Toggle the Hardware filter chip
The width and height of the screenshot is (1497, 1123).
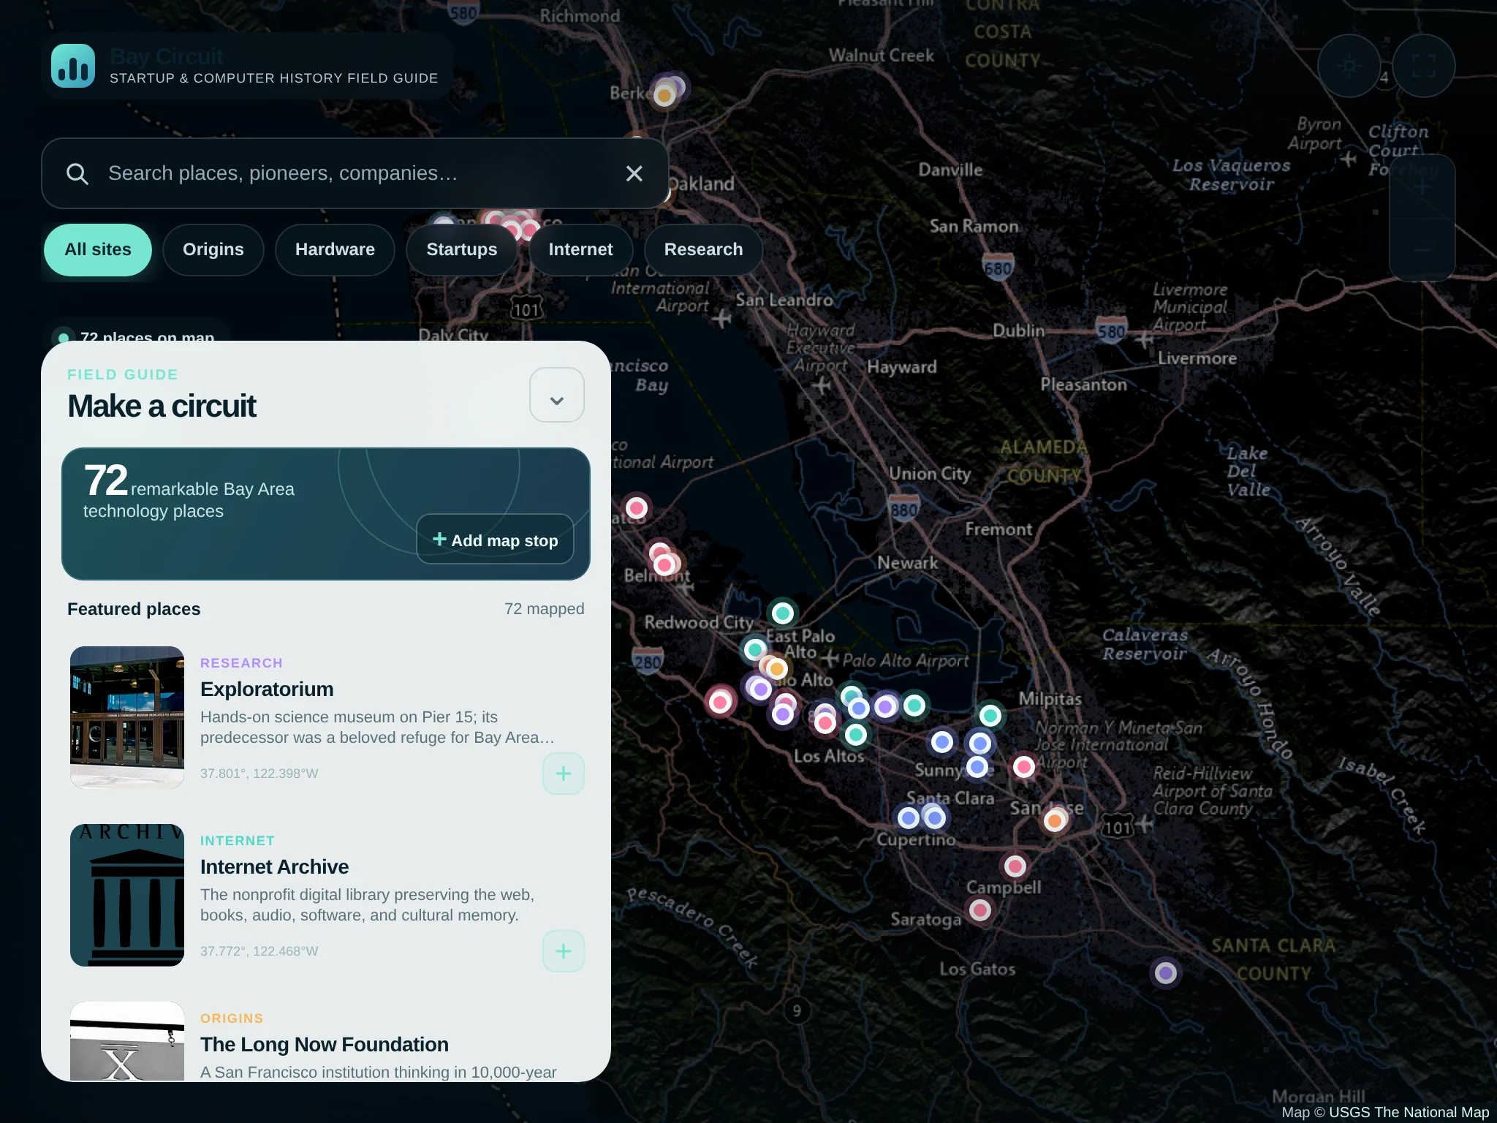click(335, 250)
